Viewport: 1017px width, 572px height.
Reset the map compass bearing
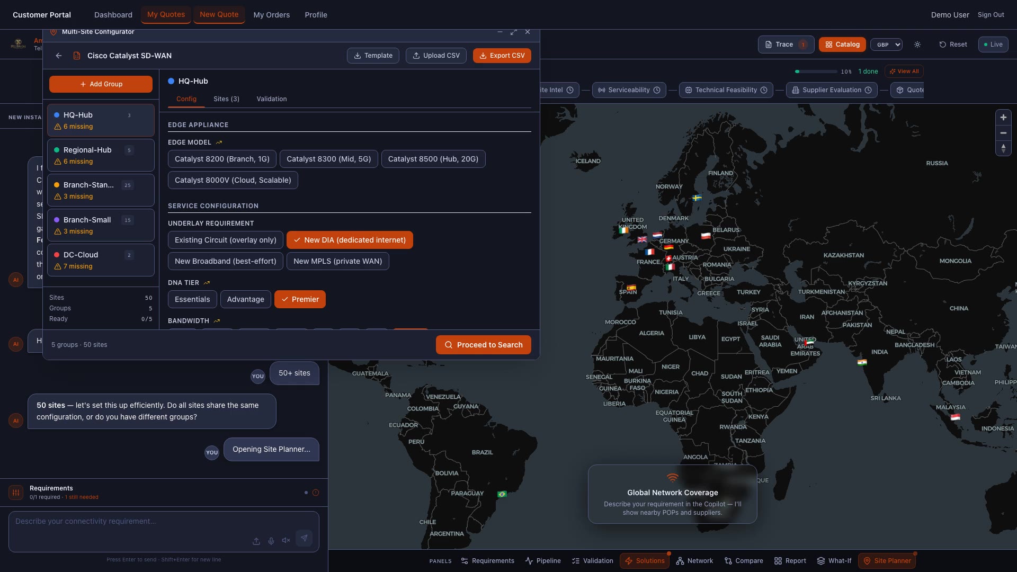click(1003, 148)
